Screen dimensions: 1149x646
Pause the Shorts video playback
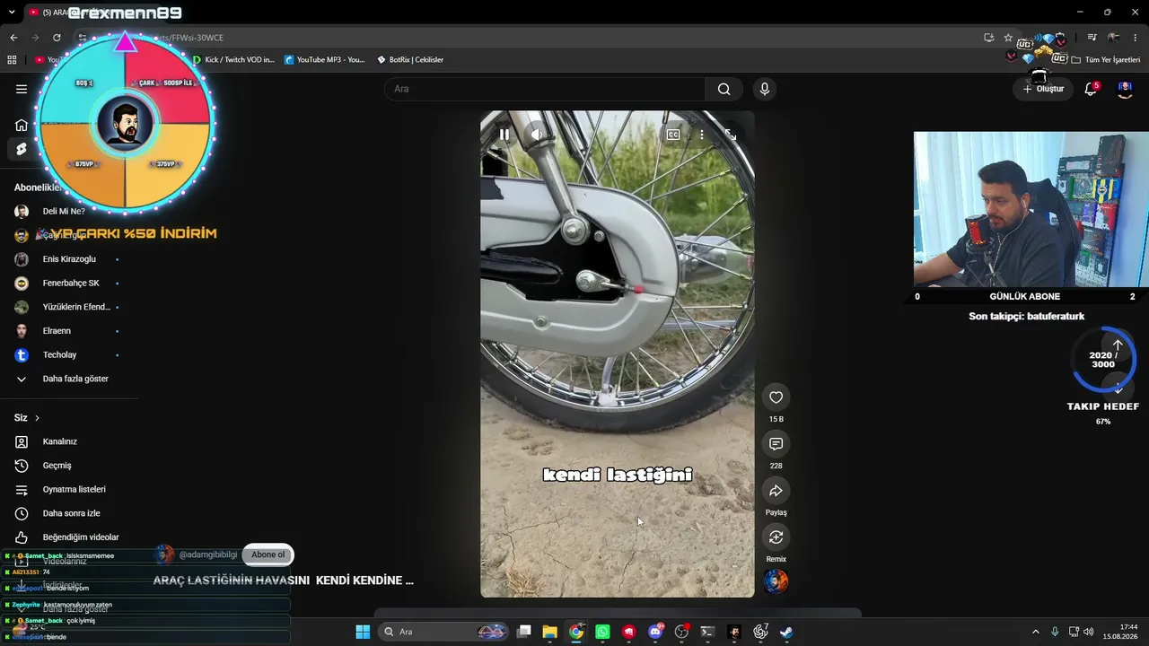(x=504, y=135)
